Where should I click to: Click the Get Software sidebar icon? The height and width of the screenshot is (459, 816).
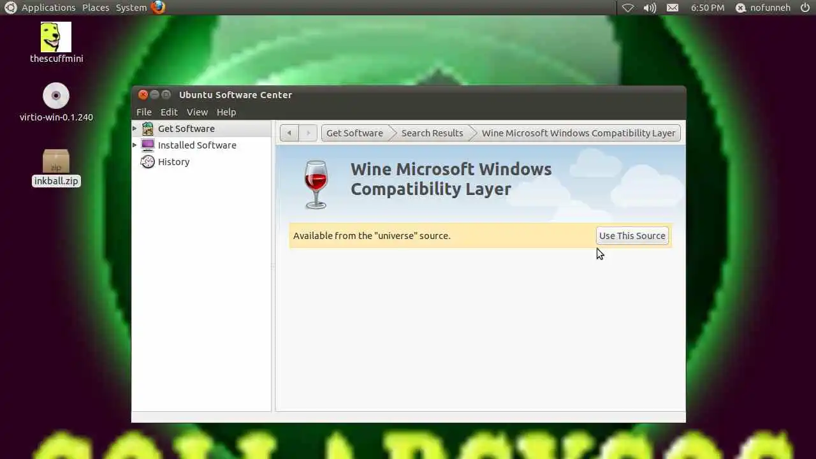148,129
